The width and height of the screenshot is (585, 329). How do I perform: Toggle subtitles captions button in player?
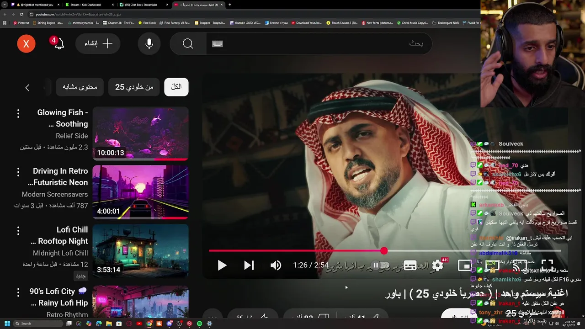pyautogui.click(x=410, y=265)
